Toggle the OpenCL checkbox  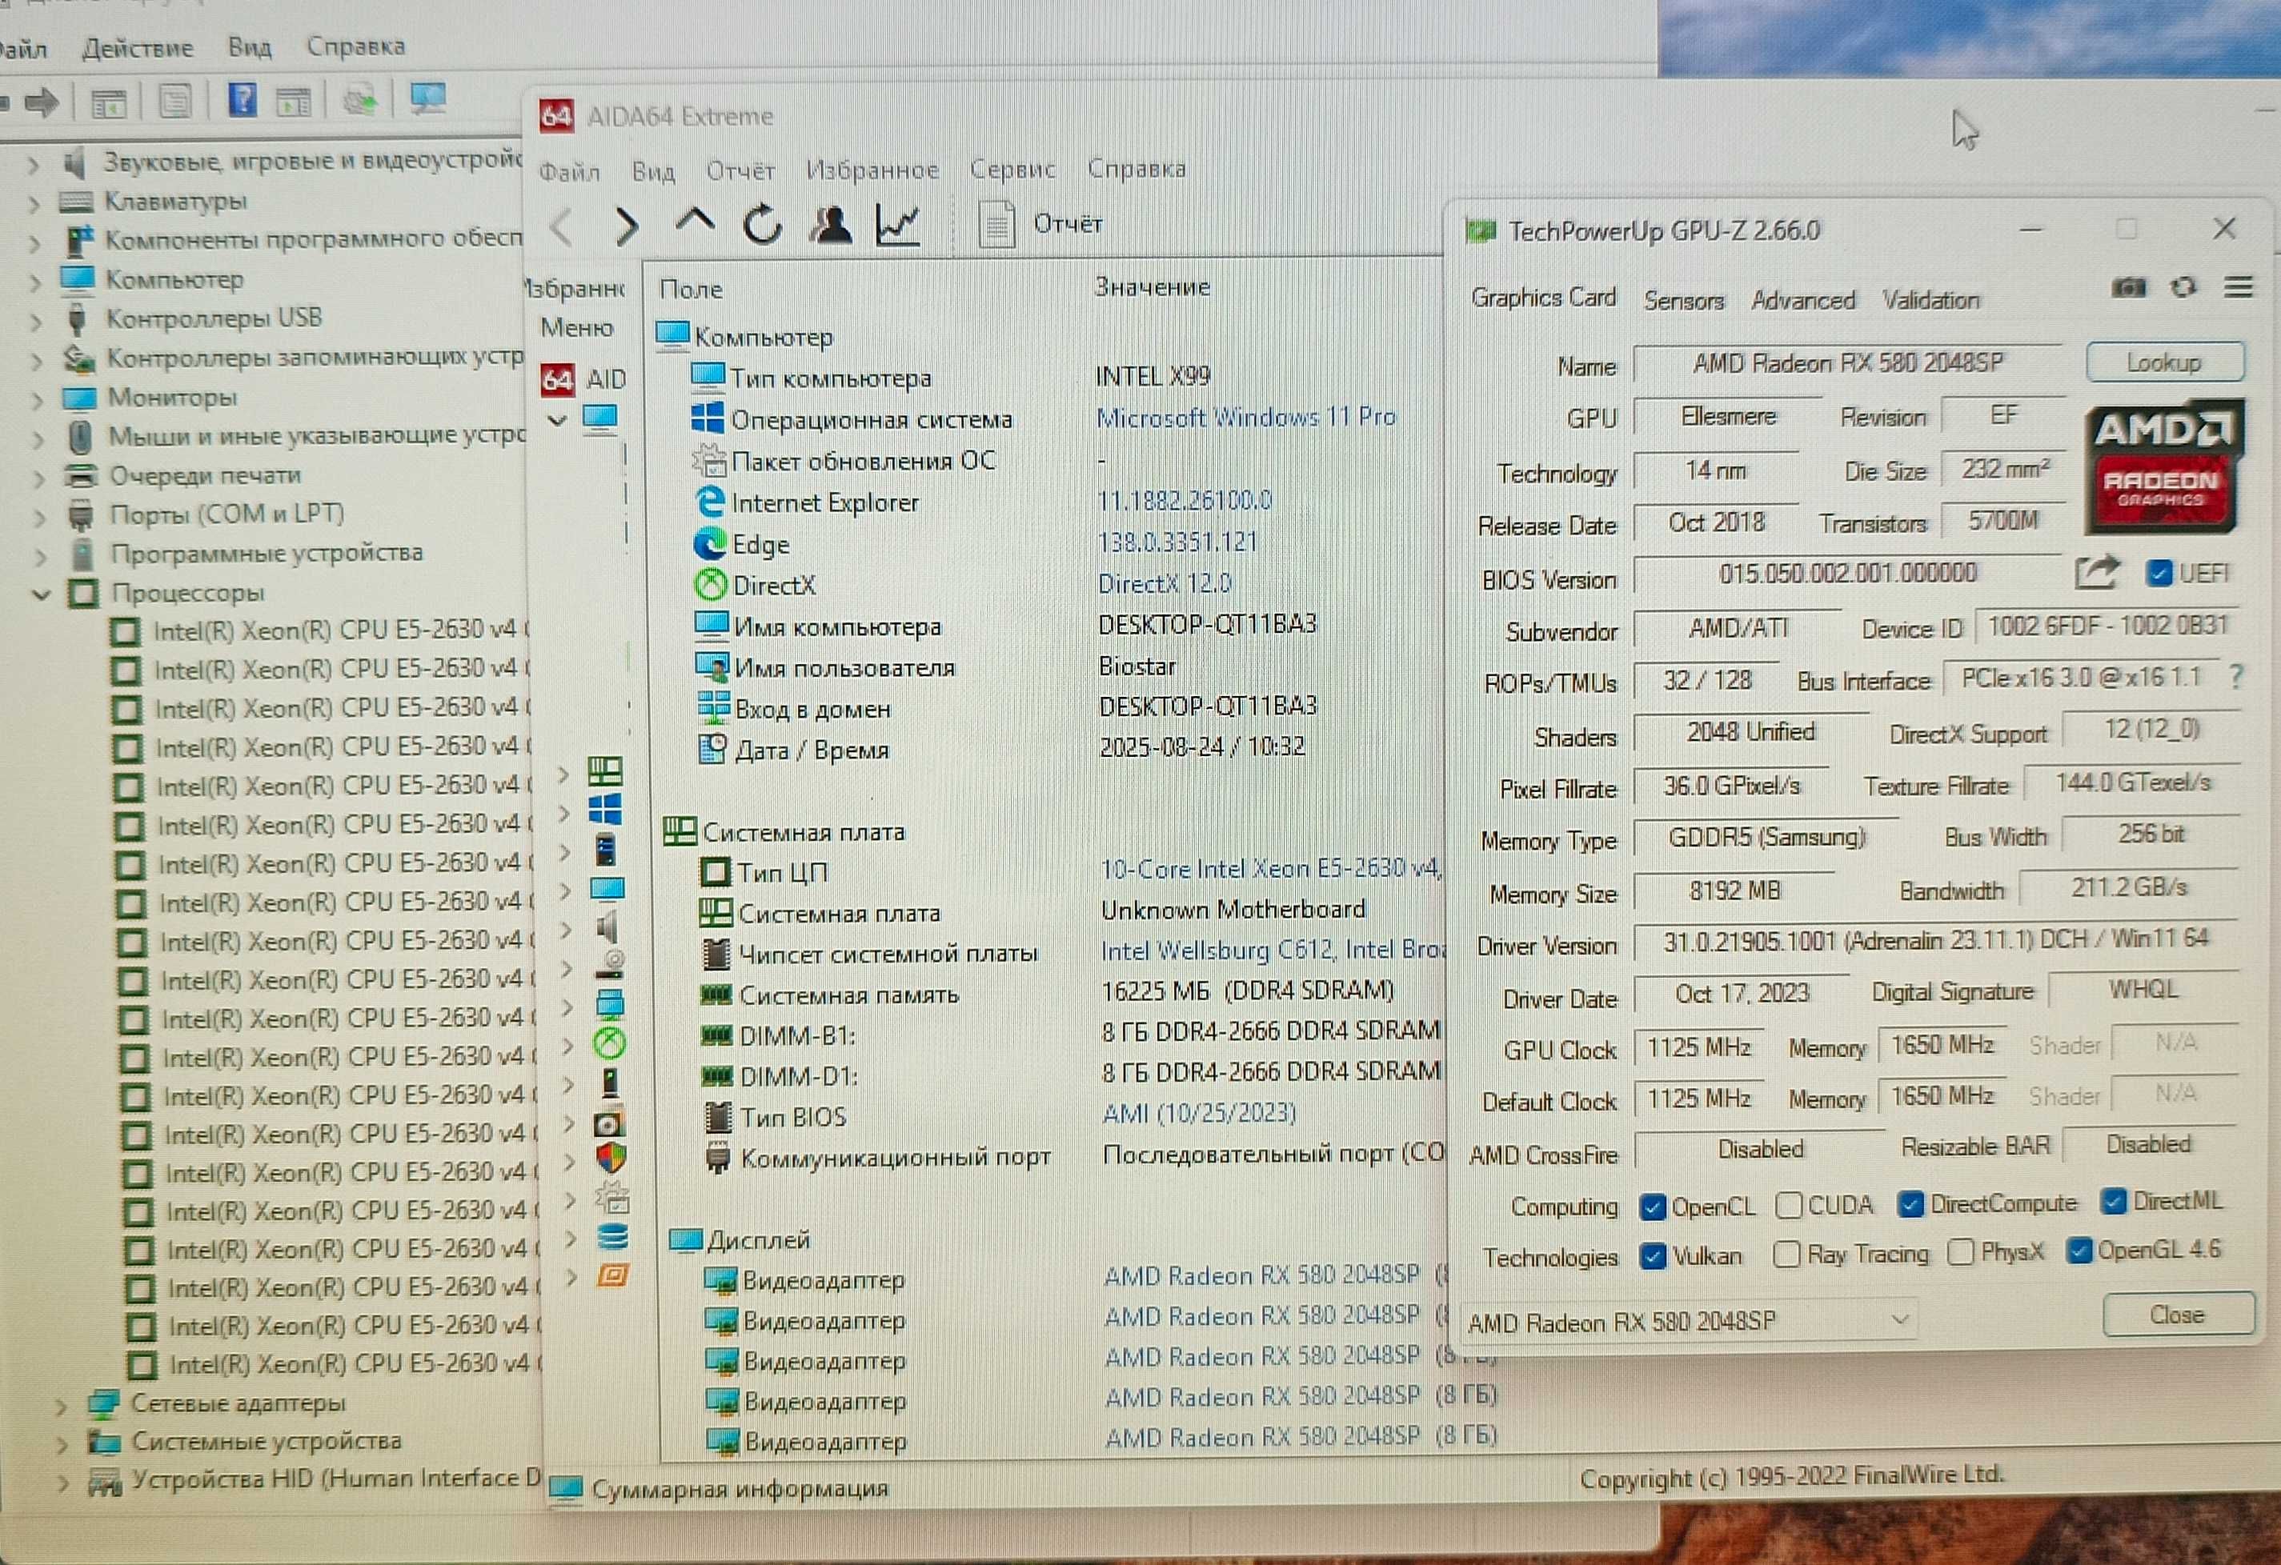click(1653, 1208)
